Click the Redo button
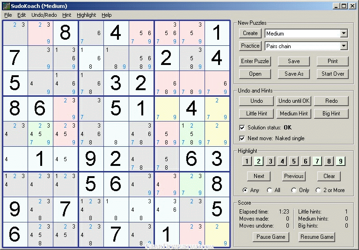The height and width of the screenshot is (250, 359). pos(331,101)
